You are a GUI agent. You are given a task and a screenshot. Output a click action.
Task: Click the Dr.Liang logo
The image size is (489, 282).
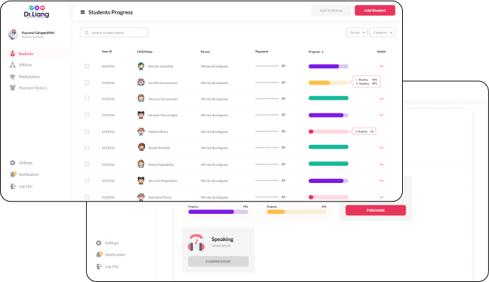click(x=37, y=12)
